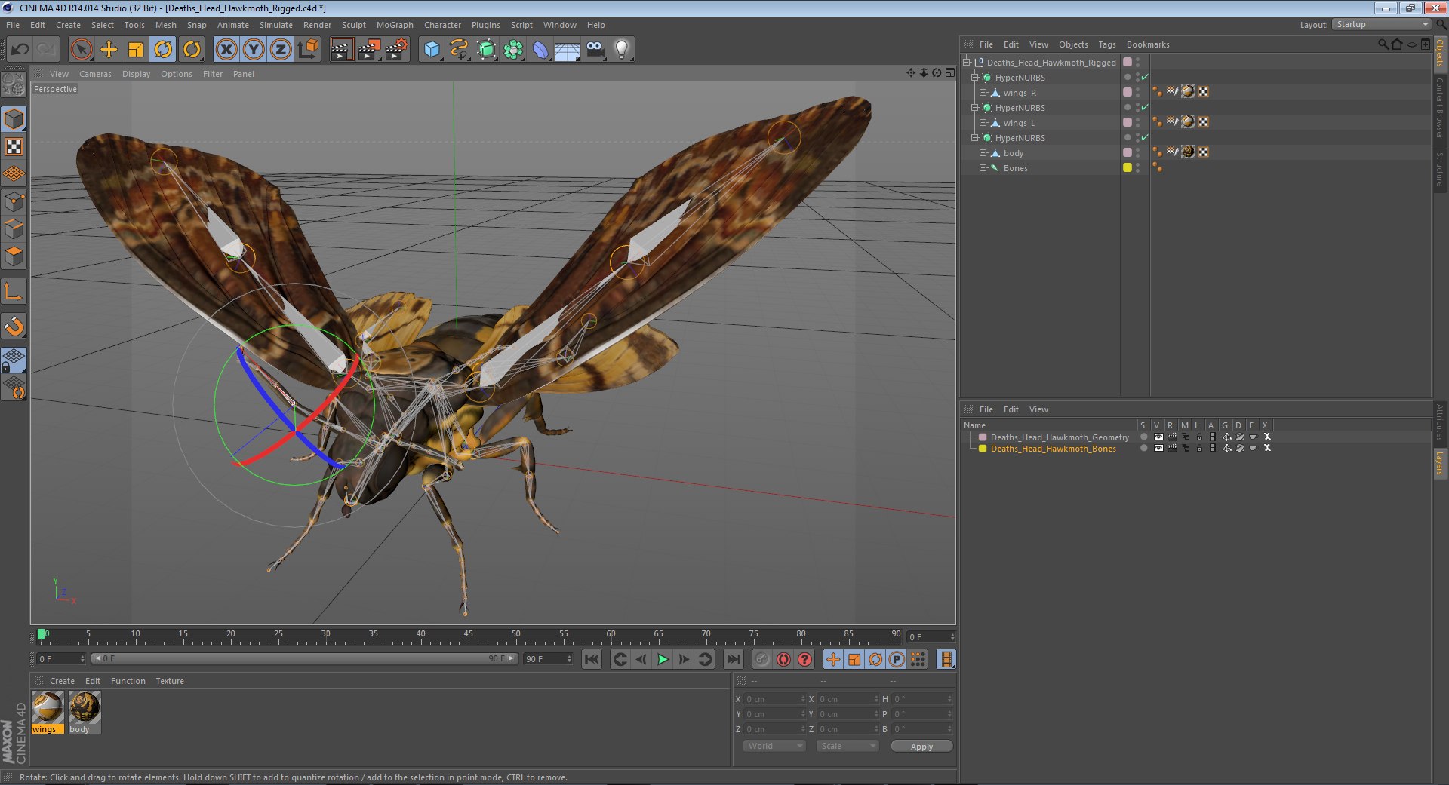The image size is (1449, 785).
Task: Open Edit Render Settings
Action: click(397, 50)
